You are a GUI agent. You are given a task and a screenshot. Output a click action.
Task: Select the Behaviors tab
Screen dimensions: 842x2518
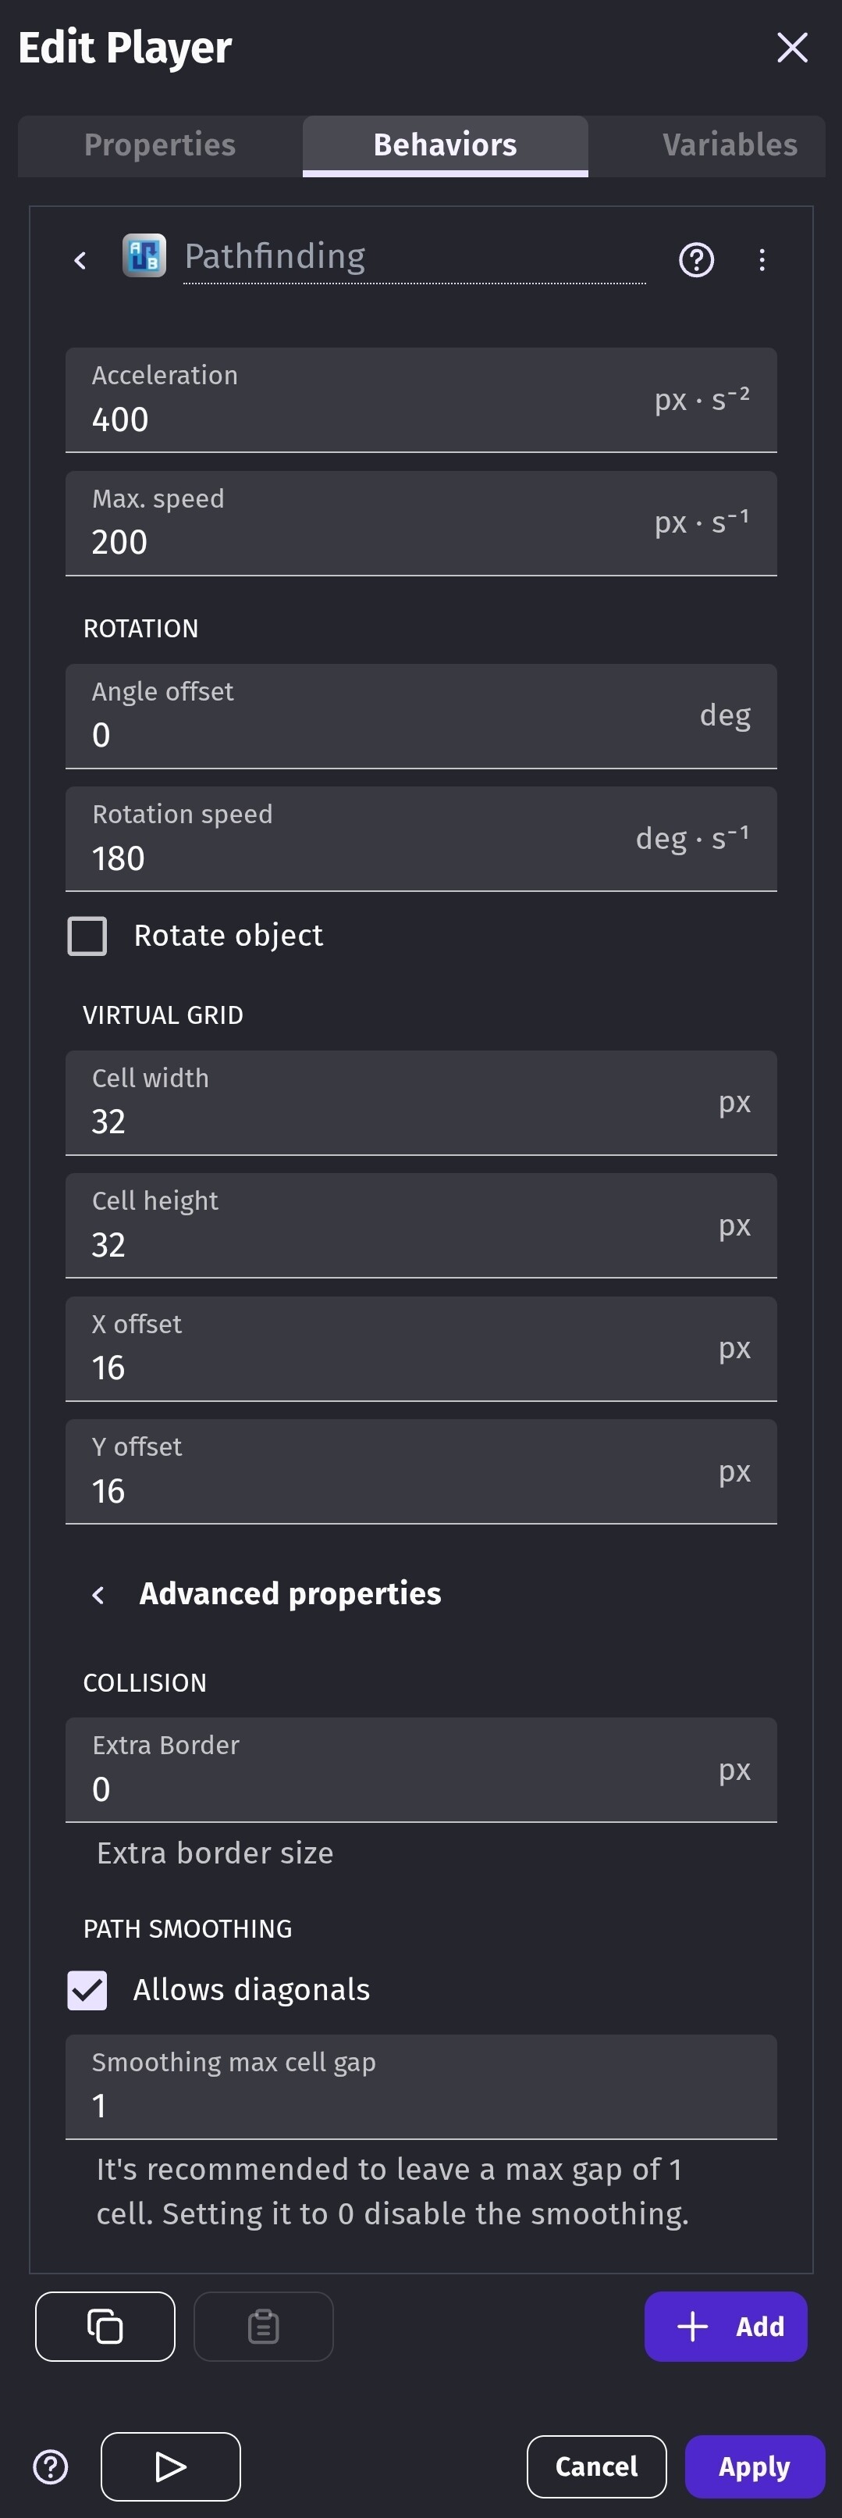[445, 144]
